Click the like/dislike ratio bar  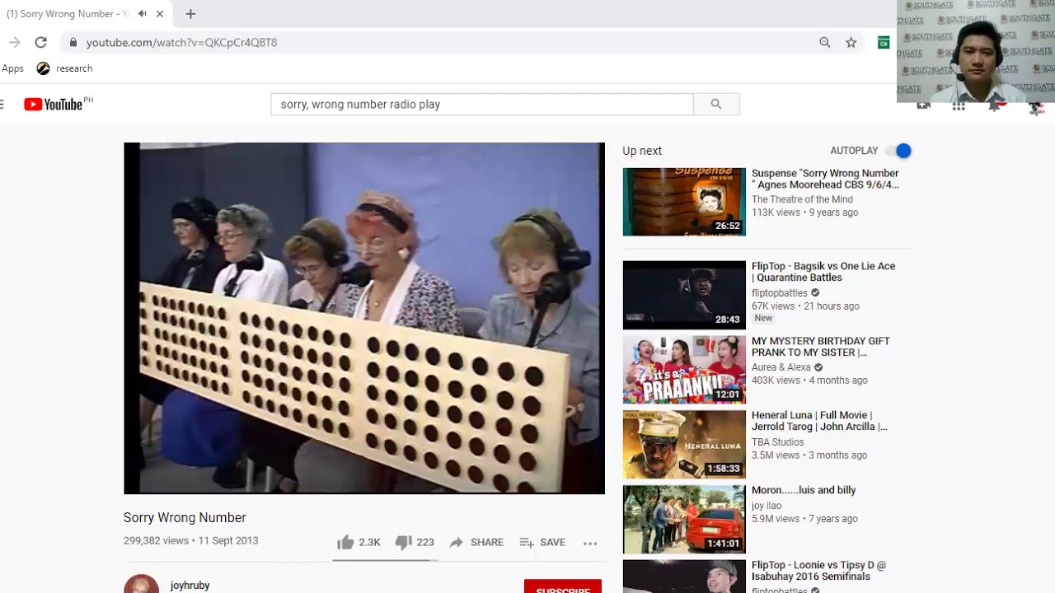[385, 559]
